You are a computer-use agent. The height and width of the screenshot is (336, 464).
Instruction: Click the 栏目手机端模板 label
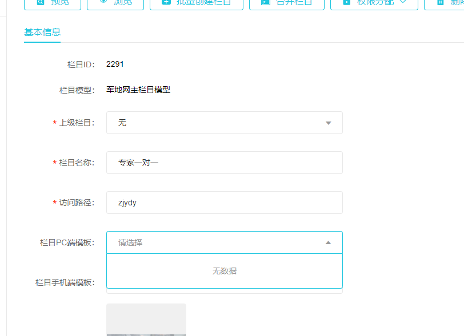click(65, 282)
